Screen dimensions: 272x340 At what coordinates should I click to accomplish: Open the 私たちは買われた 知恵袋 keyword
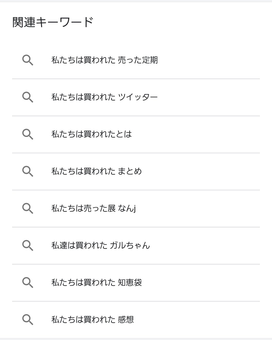point(96,282)
